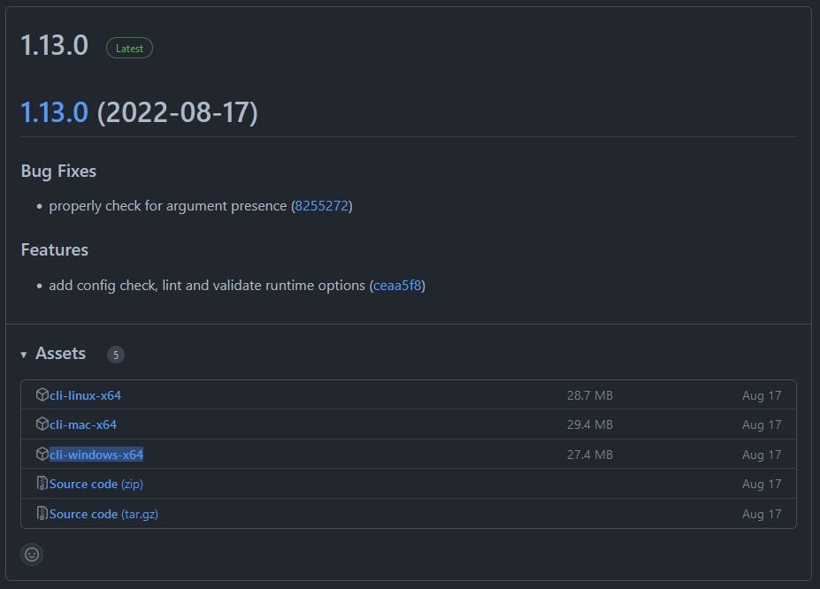Image resolution: width=820 pixels, height=589 pixels.
Task: Click the package icon beside cli-linux-x64
Action: (43, 395)
